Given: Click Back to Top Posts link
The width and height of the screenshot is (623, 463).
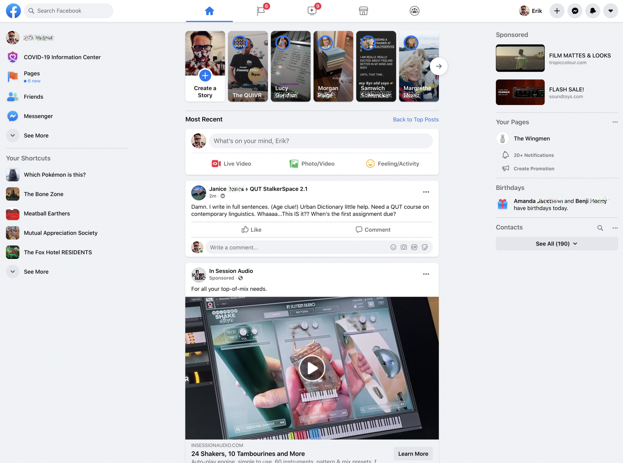Looking at the screenshot, I should (x=416, y=120).
